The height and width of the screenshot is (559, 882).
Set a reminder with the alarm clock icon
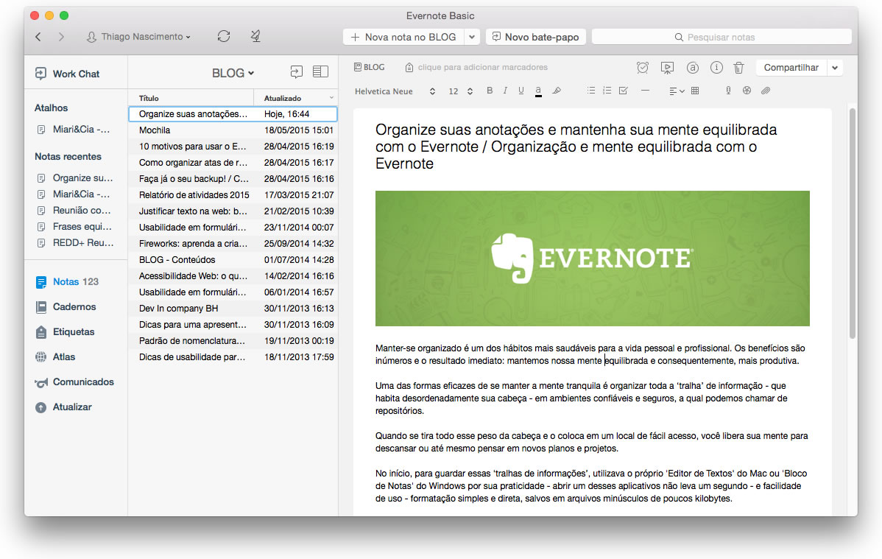click(x=643, y=68)
